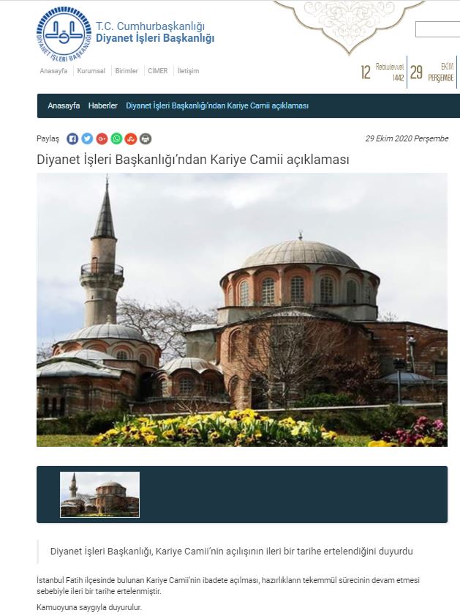The image size is (460, 616).
Task: Click into the search field at top right
Action: [x=437, y=29]
